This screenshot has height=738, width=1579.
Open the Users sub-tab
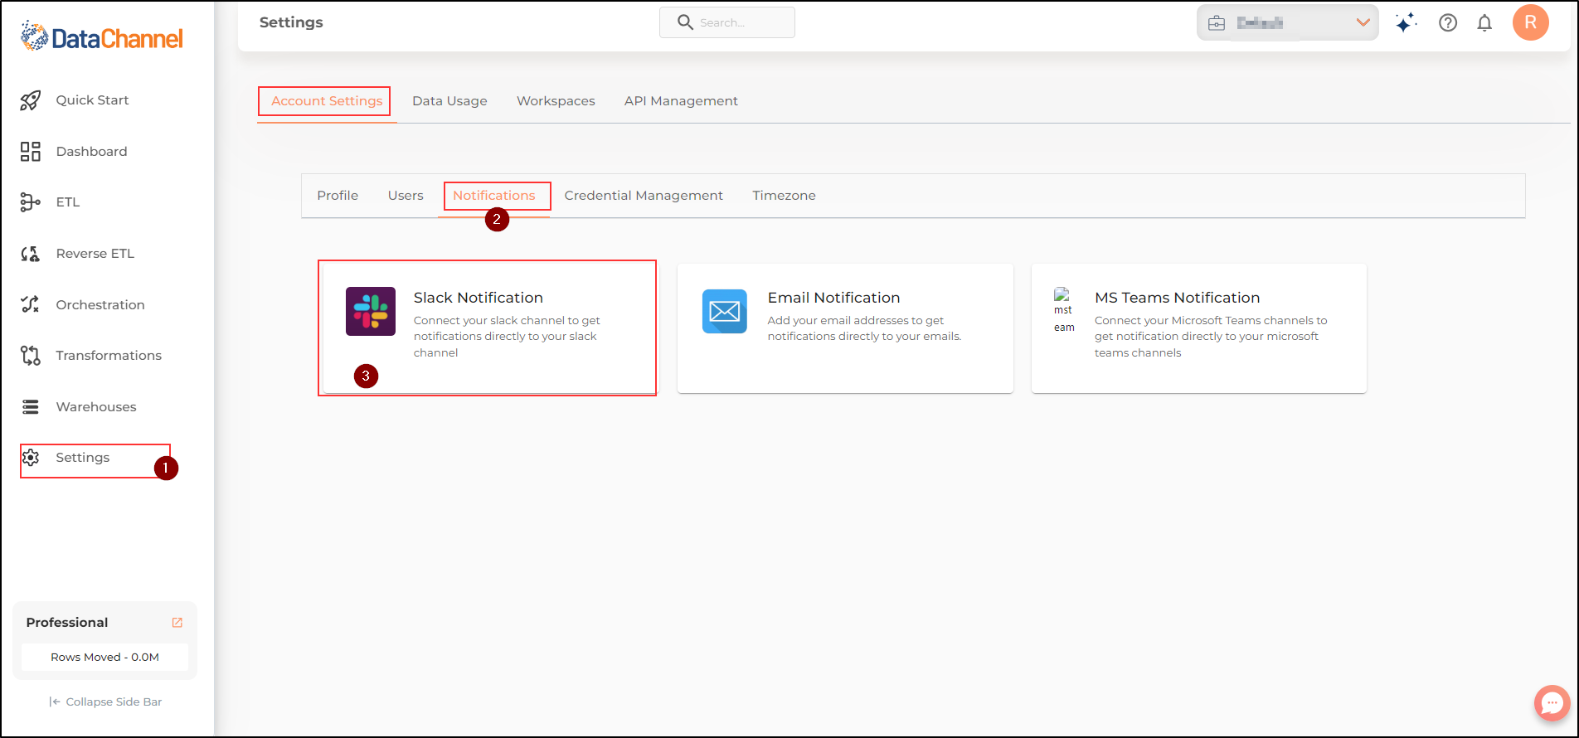406,196
